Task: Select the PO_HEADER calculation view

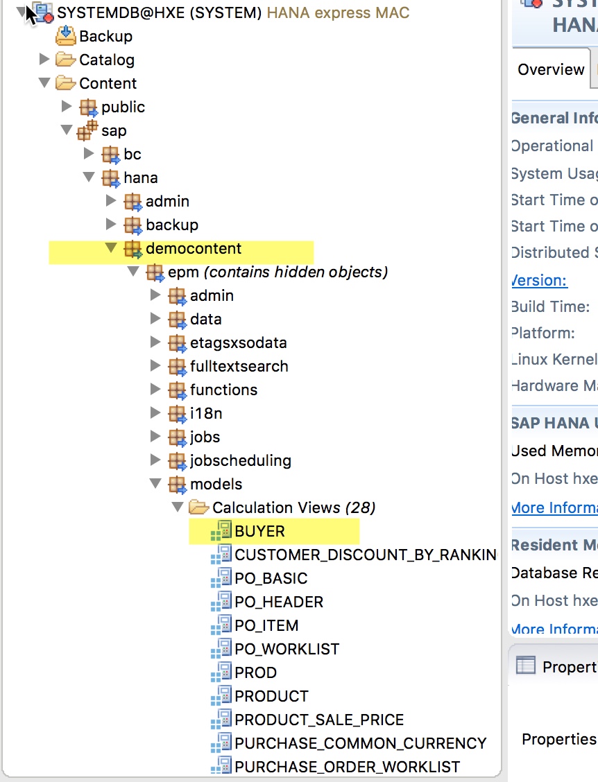Action: (x=279, y=602)
